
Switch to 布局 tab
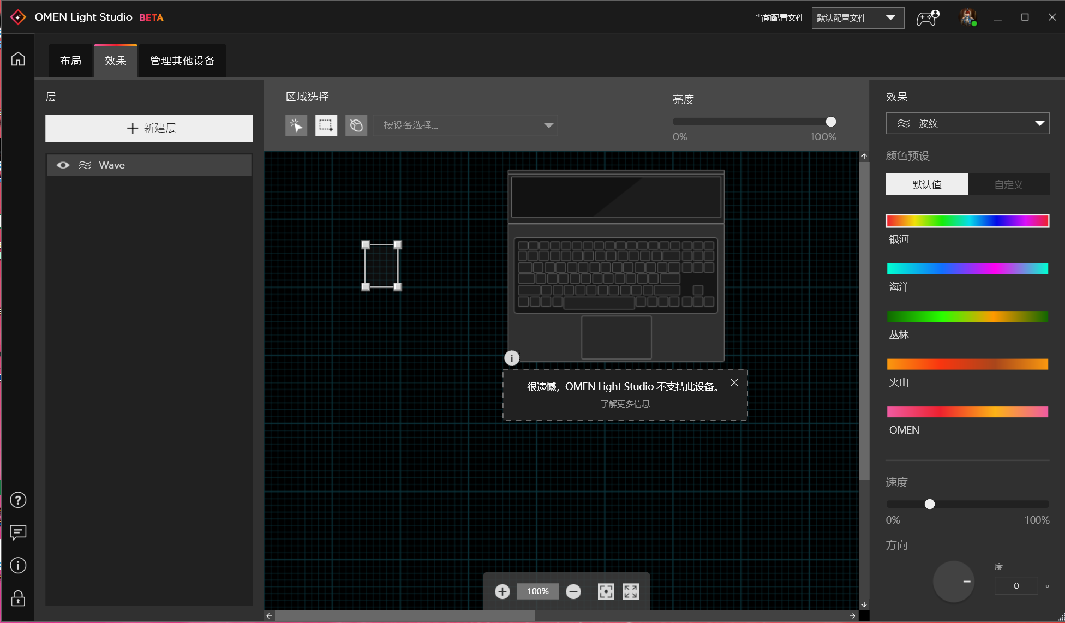(70, 61)
